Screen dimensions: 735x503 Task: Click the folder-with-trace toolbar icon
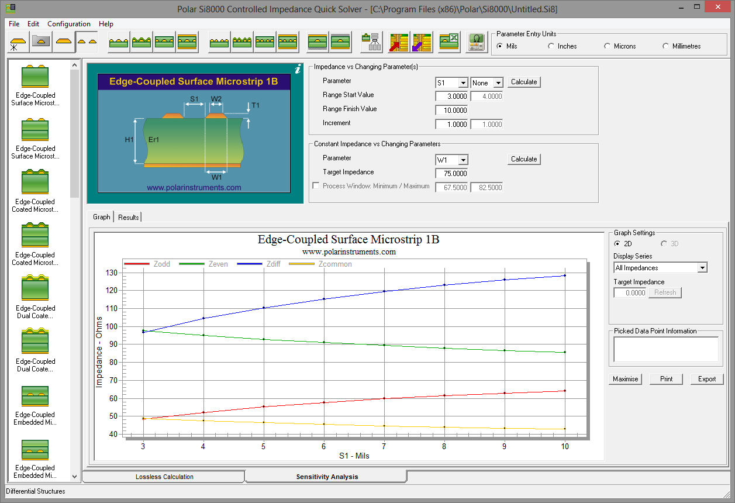[x=41, y=42]
